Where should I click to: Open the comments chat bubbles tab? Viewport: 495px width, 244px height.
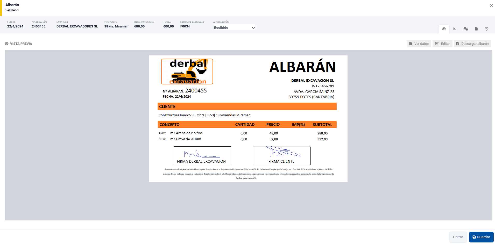465,29
